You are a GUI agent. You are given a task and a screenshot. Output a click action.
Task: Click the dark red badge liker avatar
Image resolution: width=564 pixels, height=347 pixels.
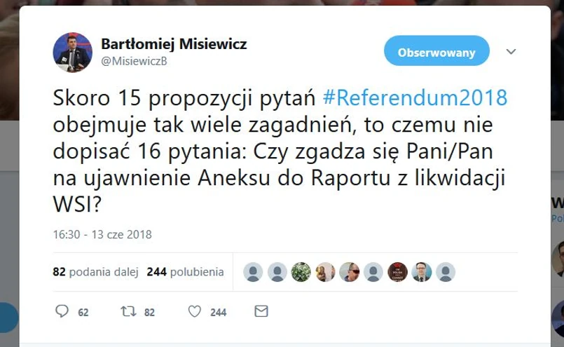coord(397,272)
